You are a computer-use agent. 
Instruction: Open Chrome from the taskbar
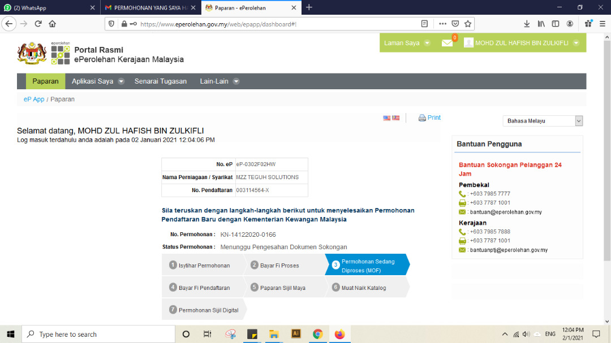(317, 334)
